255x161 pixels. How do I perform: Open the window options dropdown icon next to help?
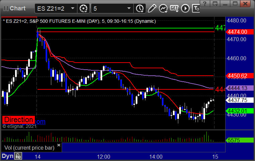tap(215, 4)
